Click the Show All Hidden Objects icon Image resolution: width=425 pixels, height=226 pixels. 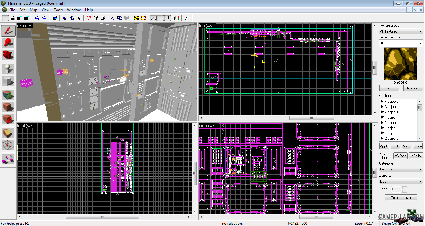click(x=103, y=18)
